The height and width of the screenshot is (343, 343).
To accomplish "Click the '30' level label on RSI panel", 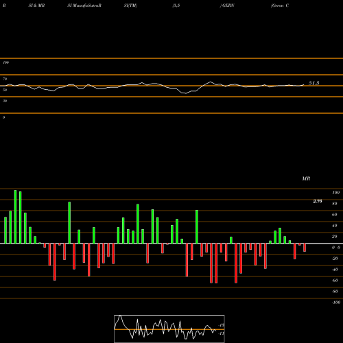I will (x=5, y=101).
